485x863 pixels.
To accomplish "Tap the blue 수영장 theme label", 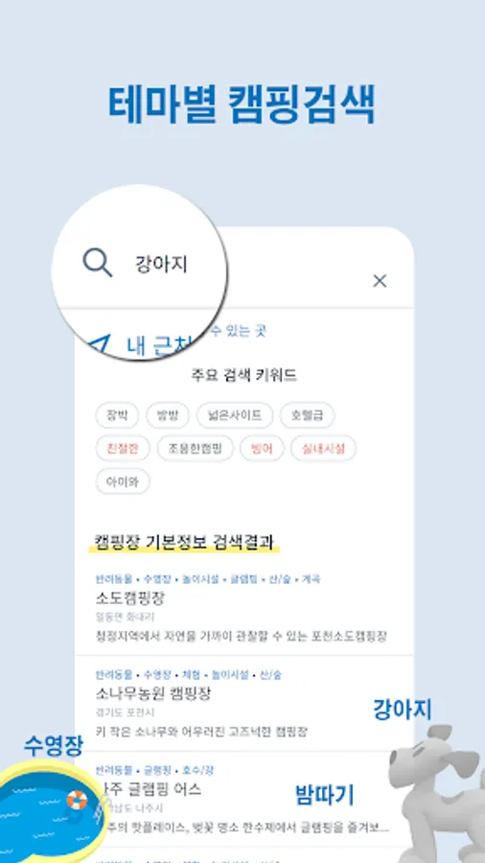I will pos(54,746).
